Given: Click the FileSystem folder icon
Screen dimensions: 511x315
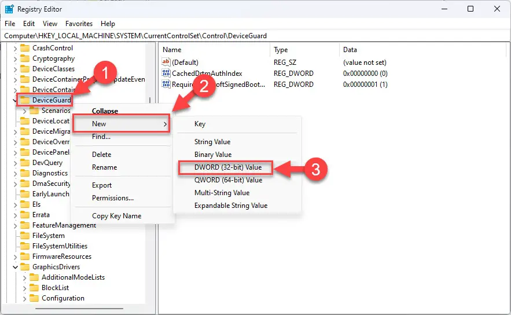Looking at the screenshot, I should [25, 236].
